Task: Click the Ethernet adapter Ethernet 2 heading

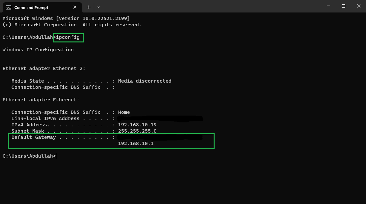Action: (x=44, y=68)
